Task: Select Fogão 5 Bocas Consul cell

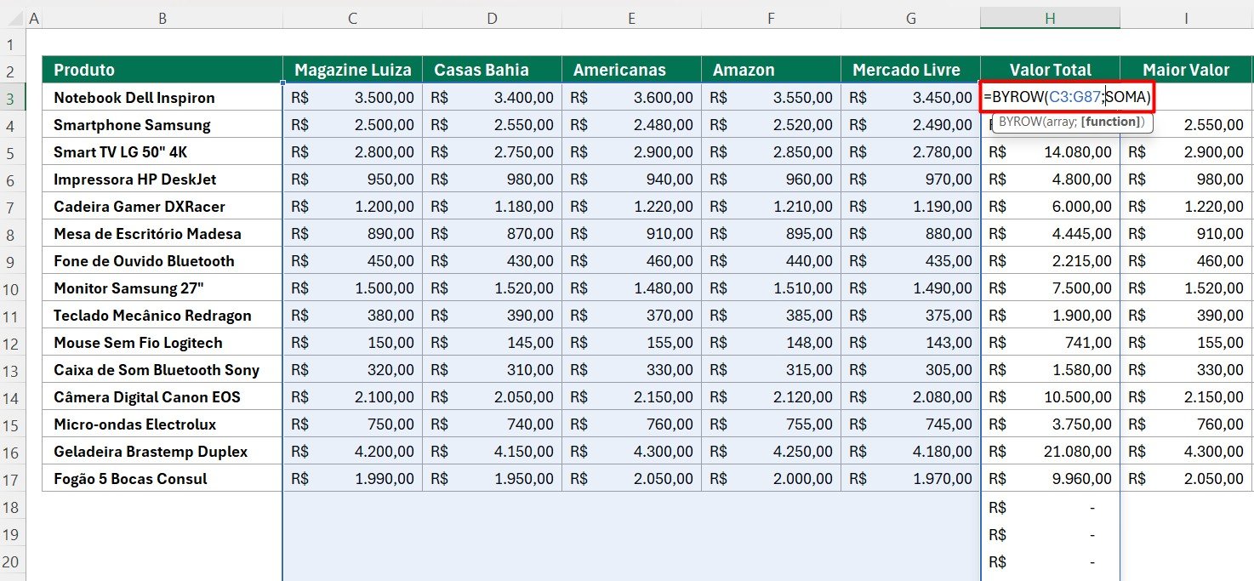Action: [x=162, y=478]
